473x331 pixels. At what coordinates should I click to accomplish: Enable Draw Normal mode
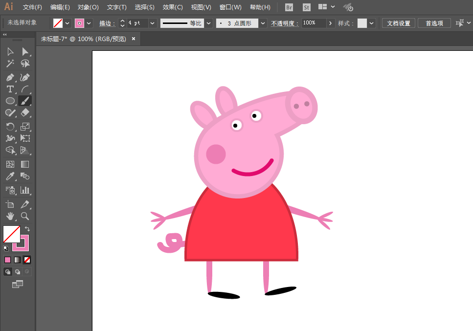point(8,272)
